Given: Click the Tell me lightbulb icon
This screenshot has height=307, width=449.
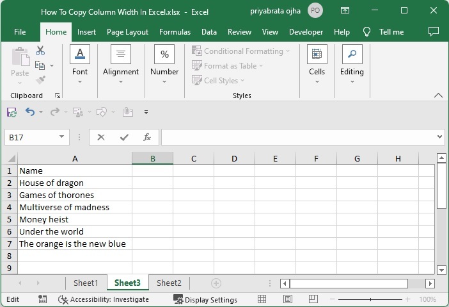Looking at the screenshot, I should [366, 32].
